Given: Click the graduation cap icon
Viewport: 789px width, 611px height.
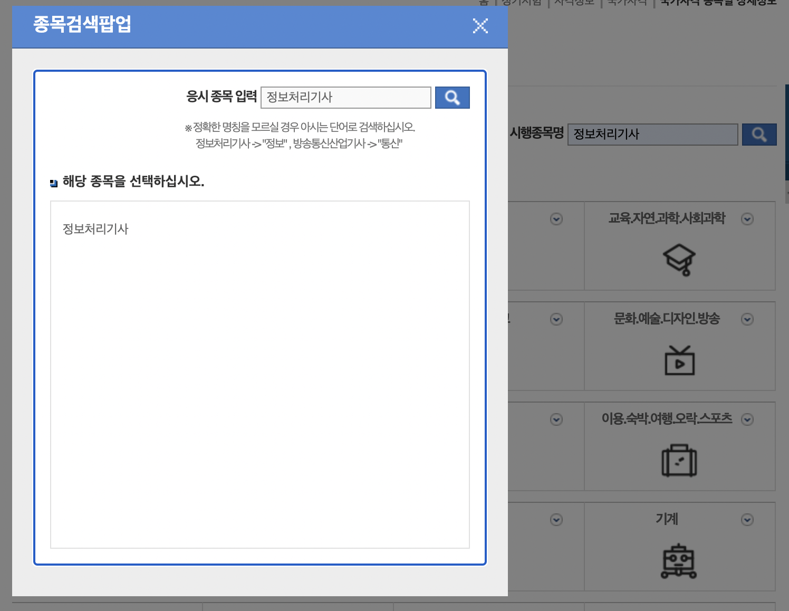Looking at the screenshot, I should [679, 260].
